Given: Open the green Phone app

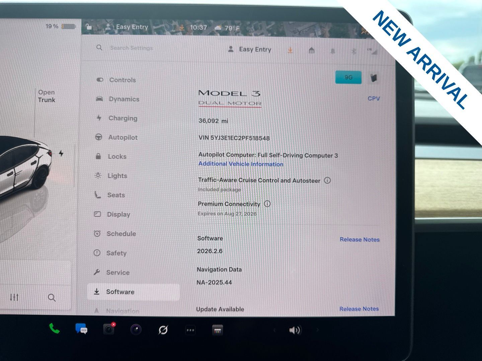Looking at the screenshot, I should click(54, 329).
